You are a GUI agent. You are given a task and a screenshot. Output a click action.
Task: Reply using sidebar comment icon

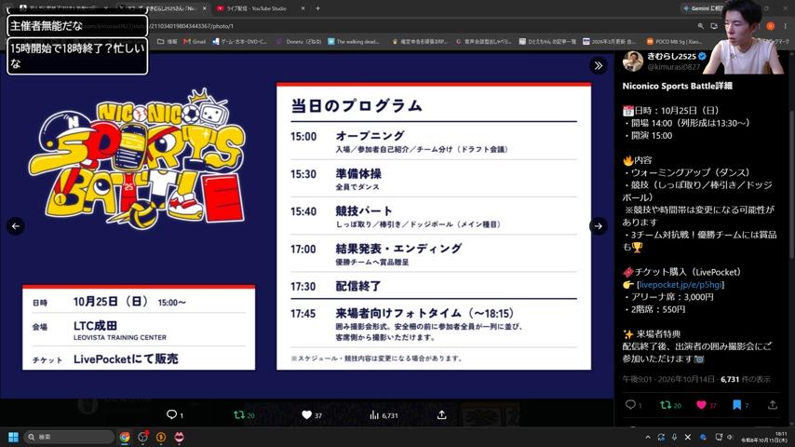[630, 404]
